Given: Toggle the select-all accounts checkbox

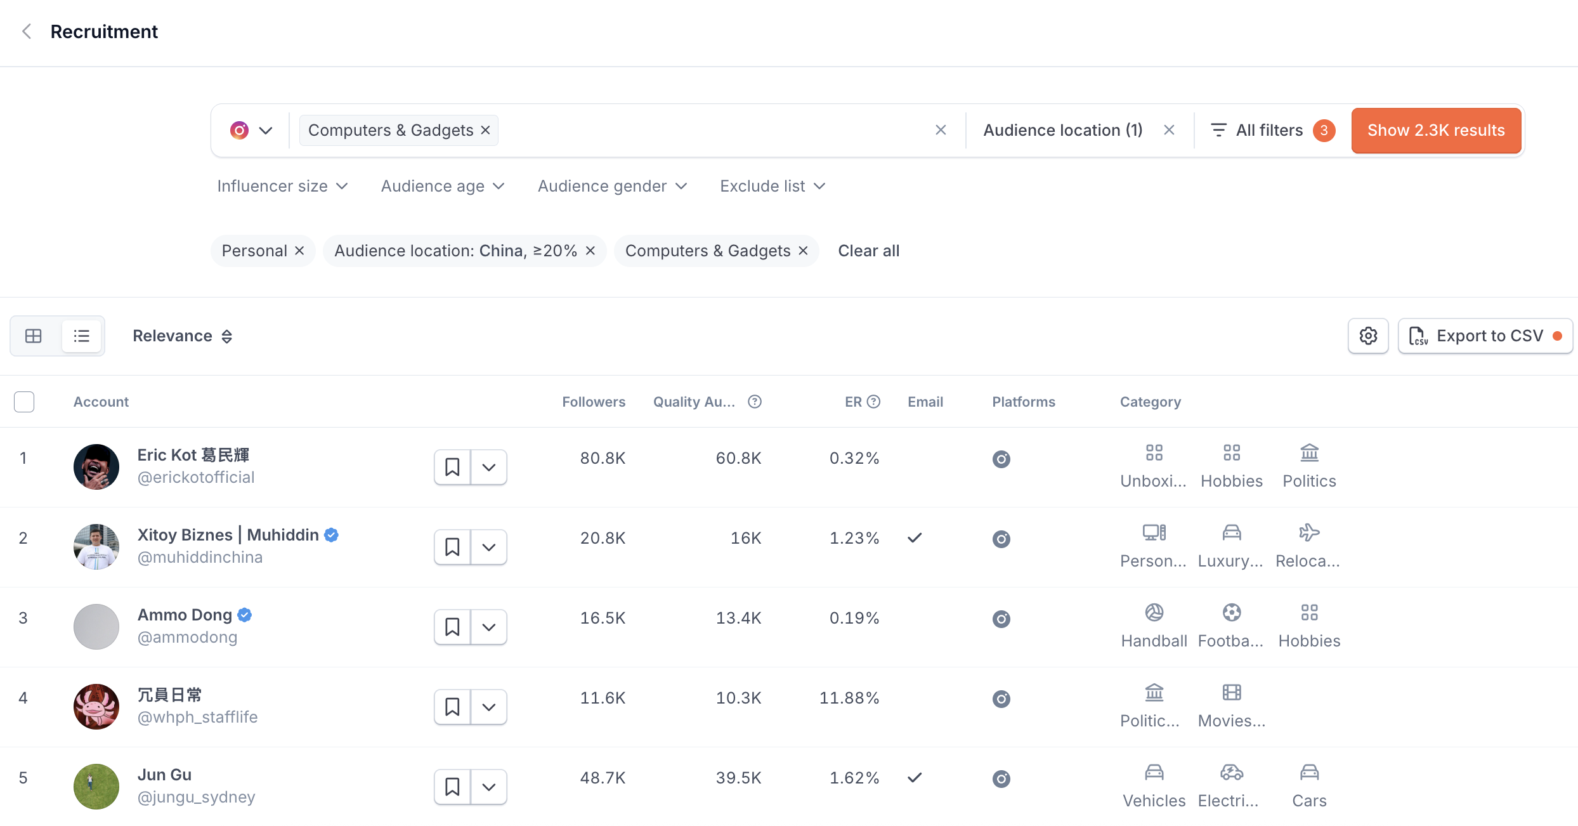Looking at the screenshot, I should [24, 402].
